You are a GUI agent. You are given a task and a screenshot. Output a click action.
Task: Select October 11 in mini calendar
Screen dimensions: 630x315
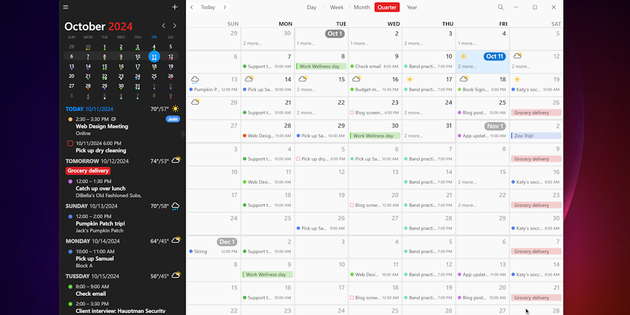[x=154, y=57]
